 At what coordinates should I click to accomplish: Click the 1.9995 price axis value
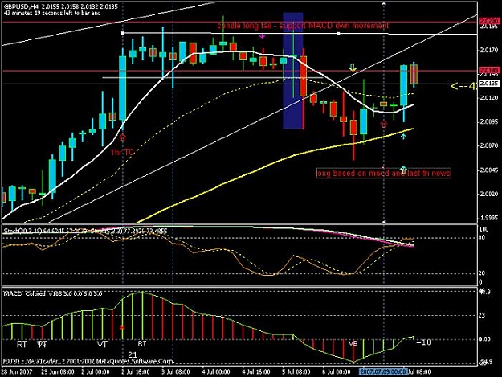click(x=489, y=218)
